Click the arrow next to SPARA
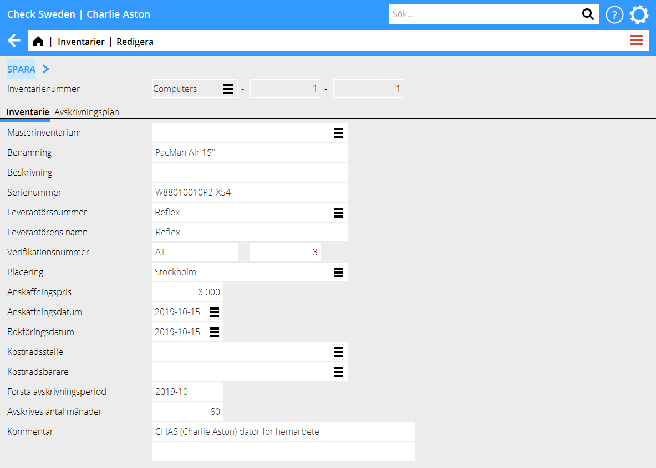Screen dimensions: 656x468 (46, 69)
